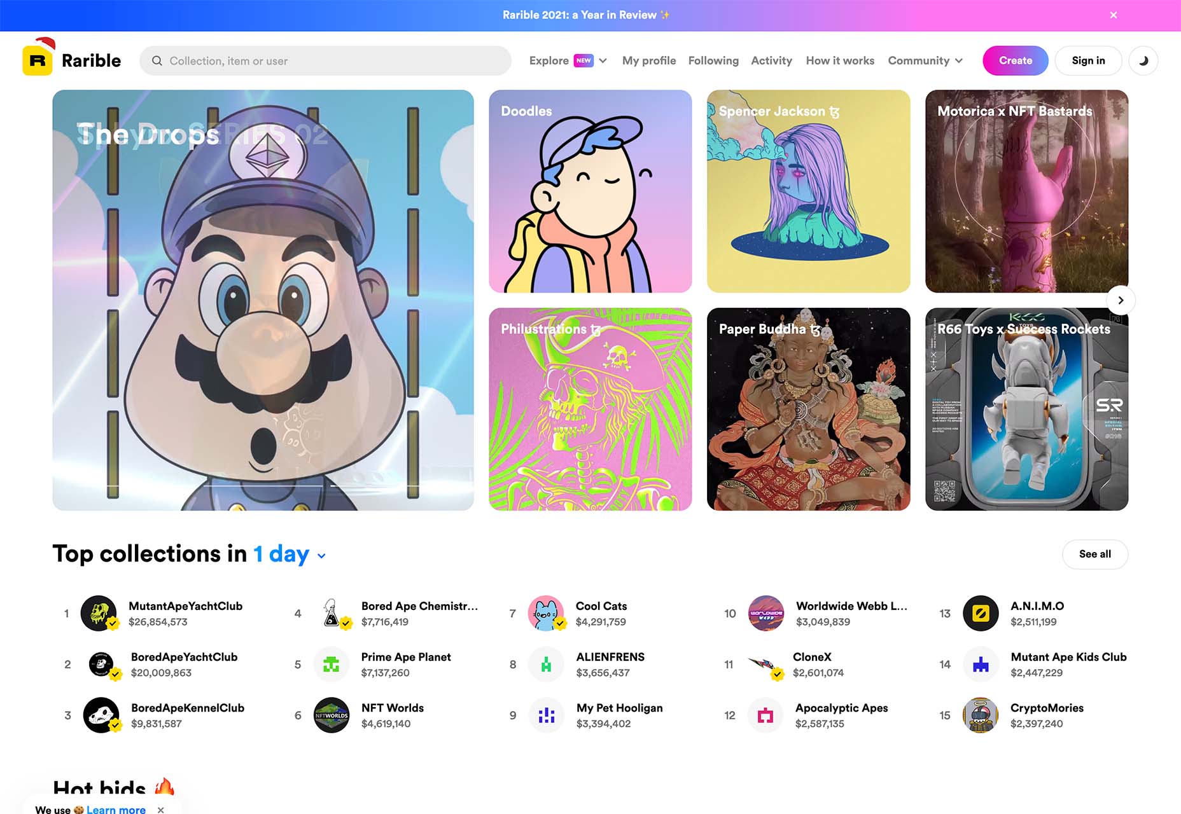Open the Activity menu item
This screenshot has width=1181, height=814.
771,60
